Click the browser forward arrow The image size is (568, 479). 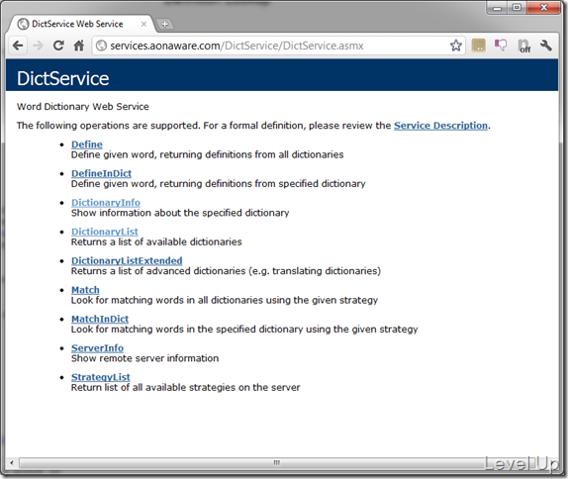click(x=38, y=46)
